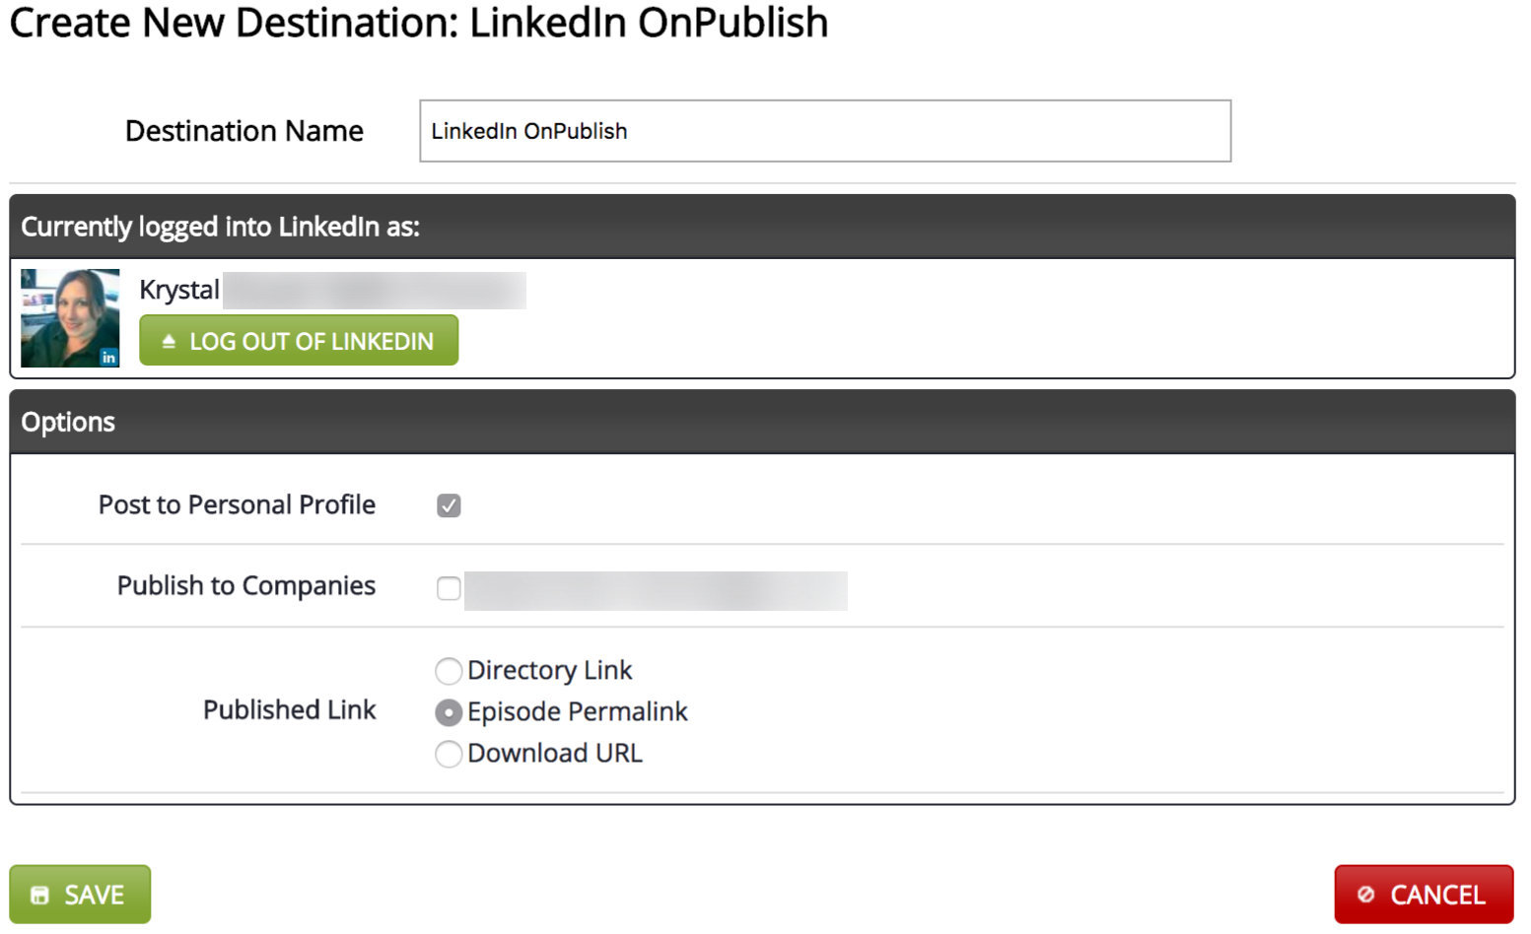Click LOG OUT OF LINKEDIN text

coord(312,341)
